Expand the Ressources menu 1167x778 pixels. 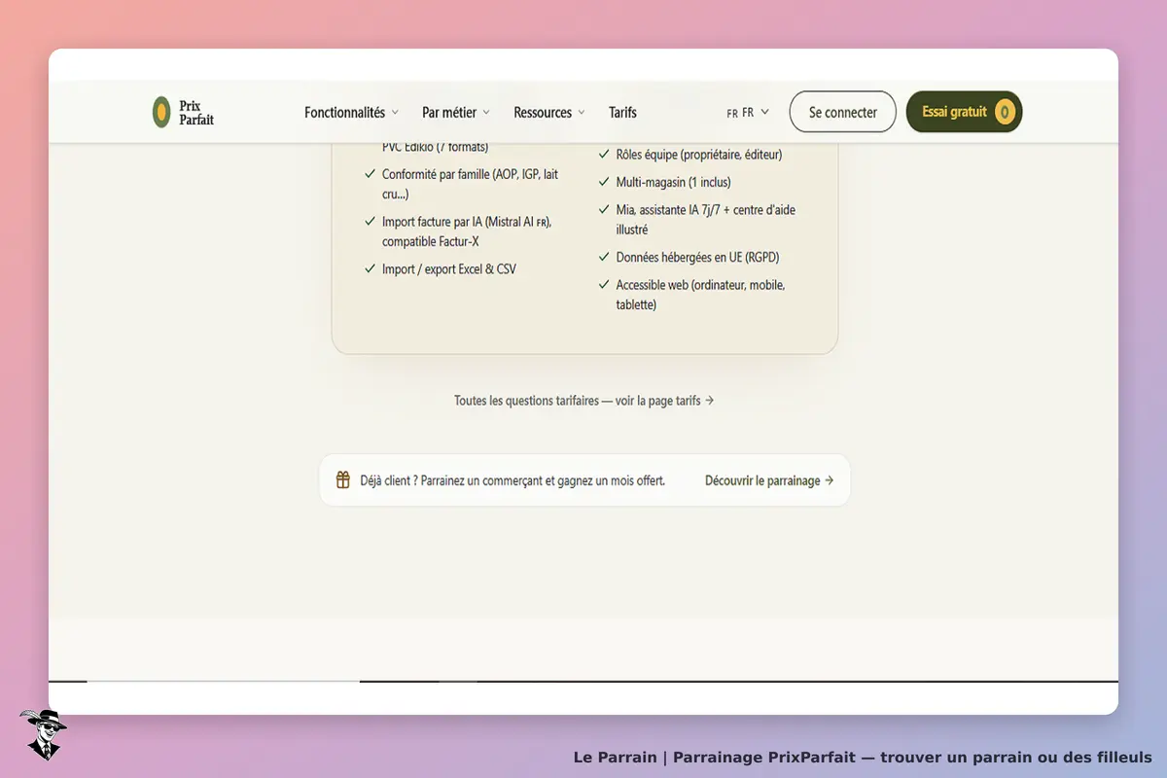549,113
